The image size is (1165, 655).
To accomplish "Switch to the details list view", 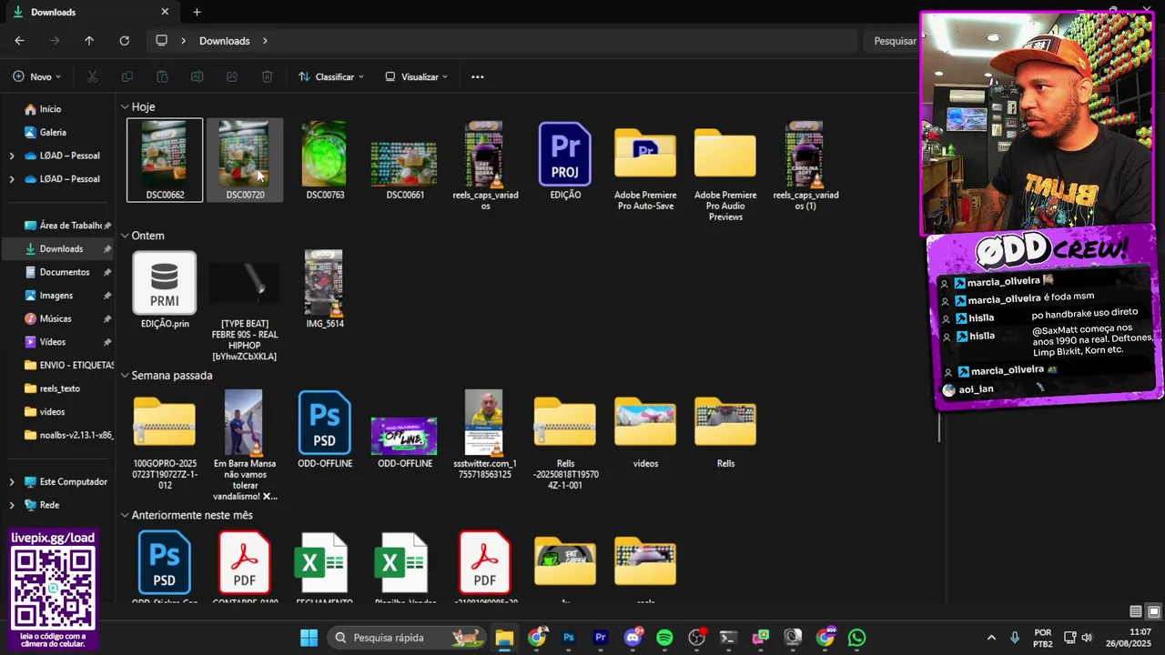I will [x=1136, y=611].
